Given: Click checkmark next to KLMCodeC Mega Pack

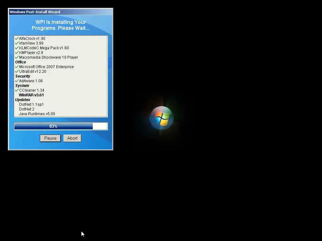Looking at the screenshot, I should (x=17, y=48).
